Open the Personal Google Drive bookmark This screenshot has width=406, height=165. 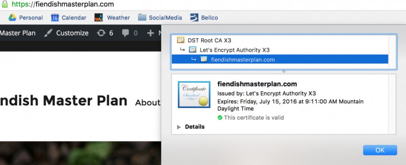coord(25,17)
